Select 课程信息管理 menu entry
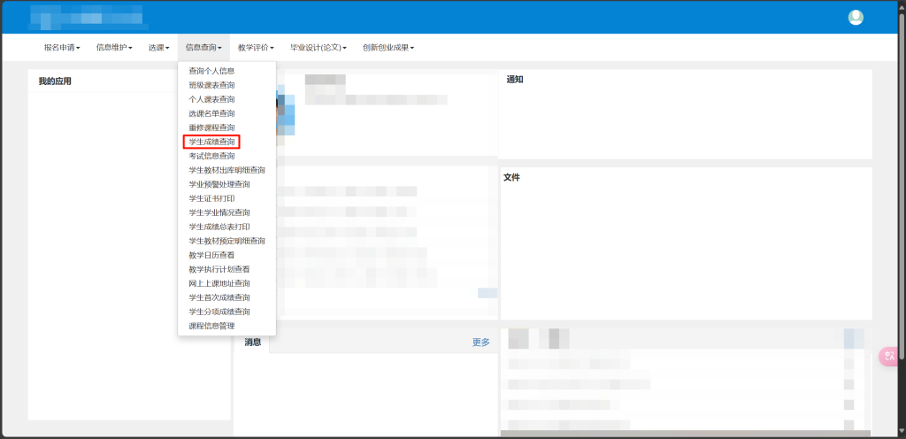Viewport: 906px width, 439px height. pos(211,326)
